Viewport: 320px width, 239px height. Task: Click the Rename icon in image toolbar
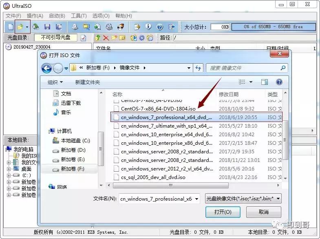click(x=122, y=38)
